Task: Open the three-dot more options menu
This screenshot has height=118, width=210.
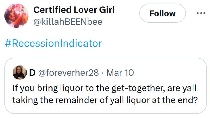Action: click(x=201, y=13)
